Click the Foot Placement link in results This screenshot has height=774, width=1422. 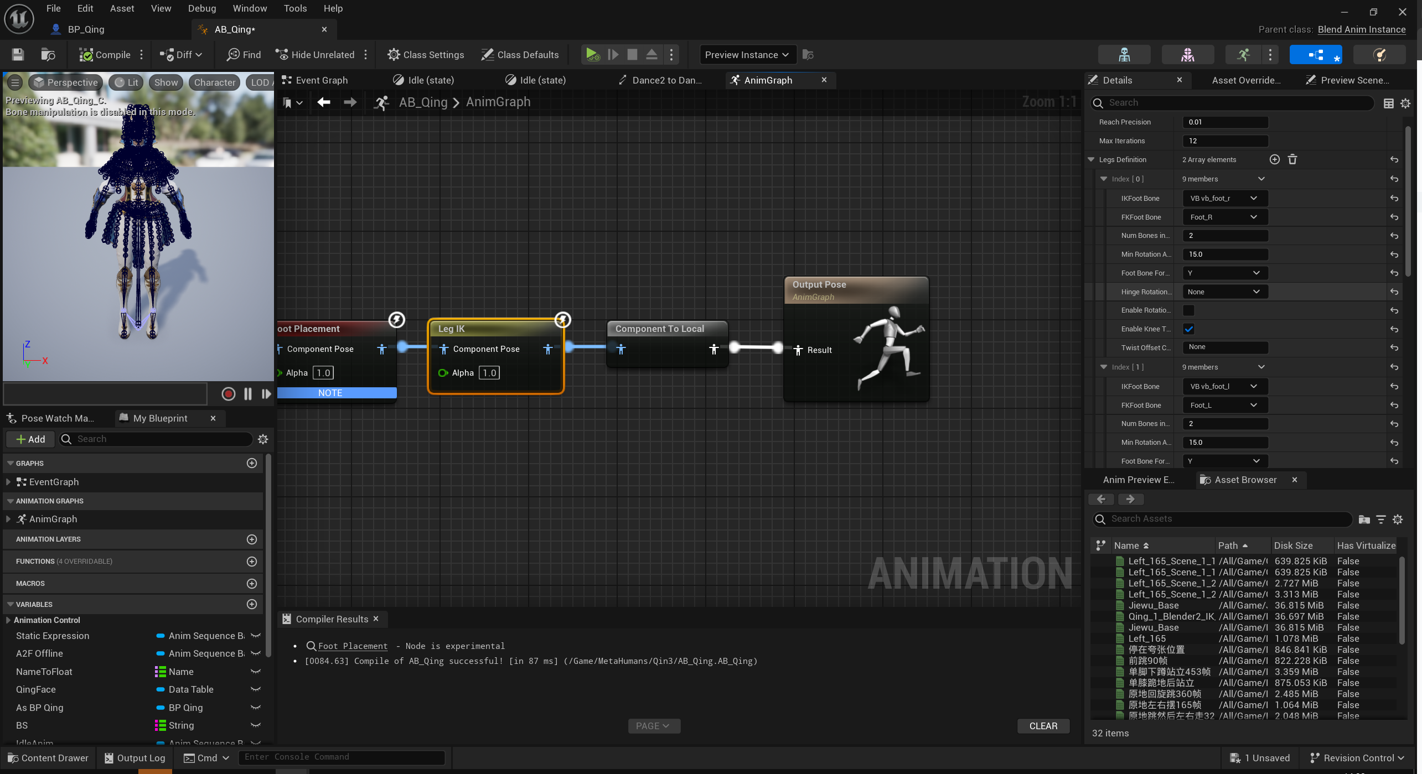click(x=353, y=646)
